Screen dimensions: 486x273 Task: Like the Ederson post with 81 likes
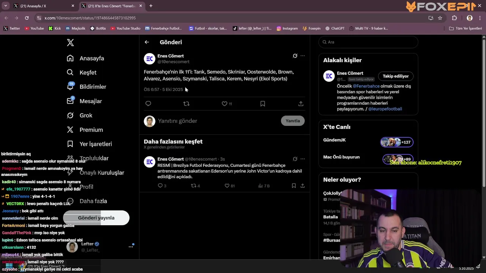pos(230,186)
